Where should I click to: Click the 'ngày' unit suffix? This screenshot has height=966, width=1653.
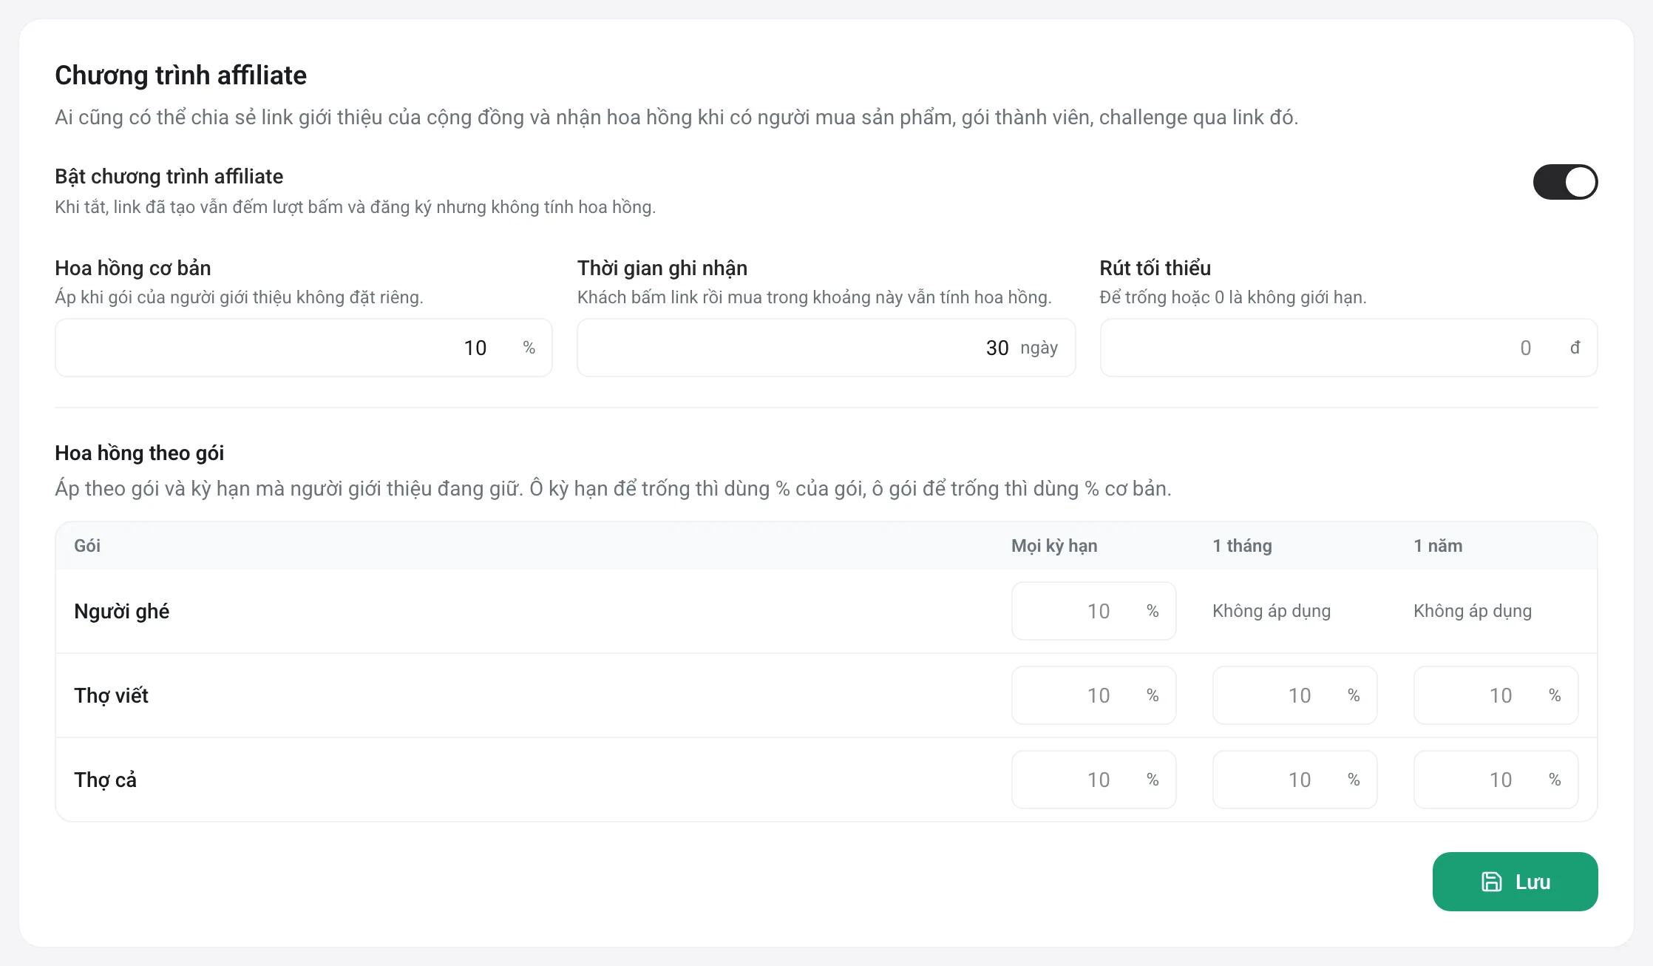tap(1039, 348)
